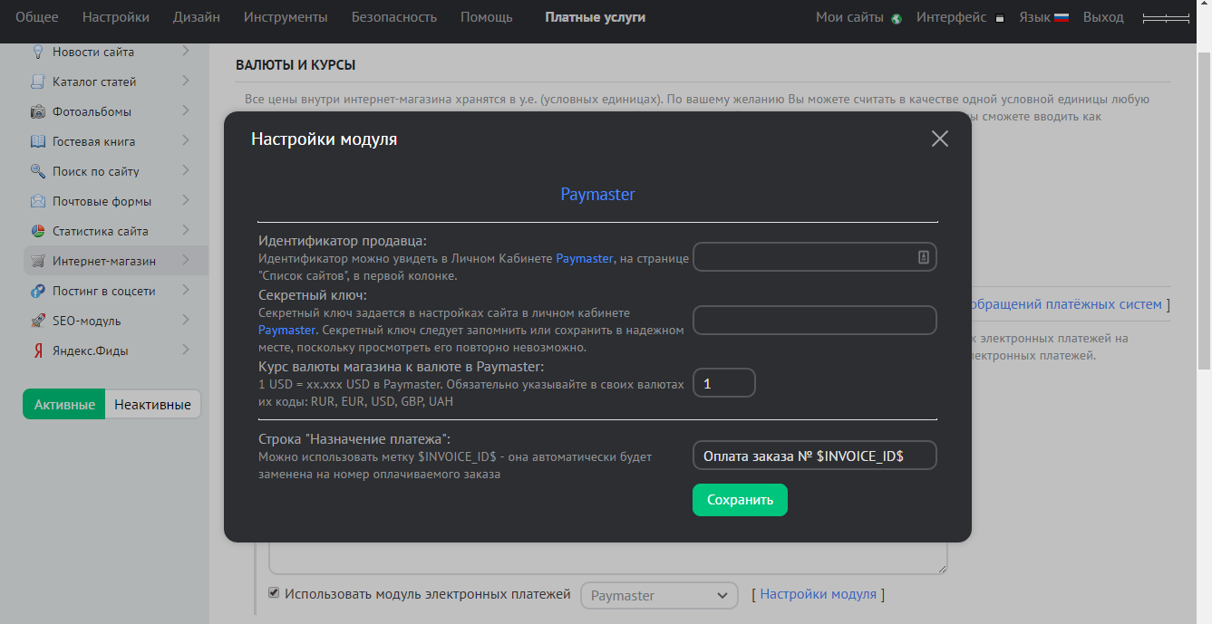Image resolution: width=1212 pixels, height=624 pixels.
Task: Open the Платные услуги menu
Action: coord(595,17)
